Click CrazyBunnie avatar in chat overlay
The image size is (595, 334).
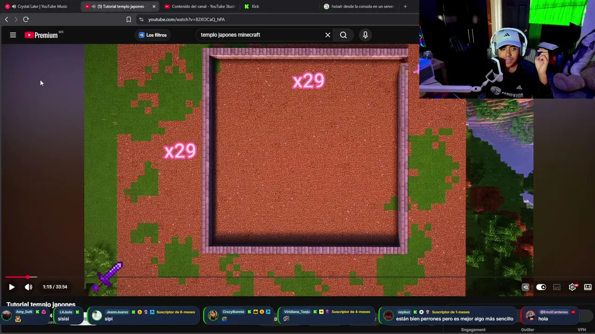213,315
